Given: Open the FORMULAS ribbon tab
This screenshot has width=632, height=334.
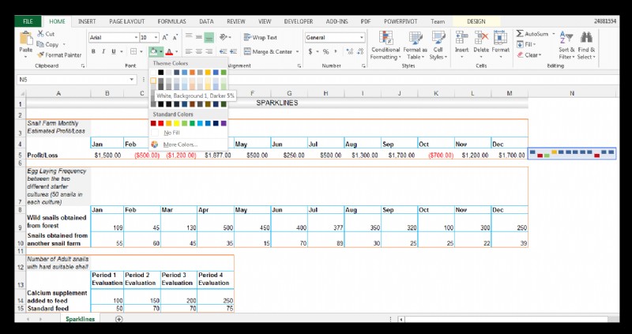Looking at the screenshot, I should click(171, 21).
